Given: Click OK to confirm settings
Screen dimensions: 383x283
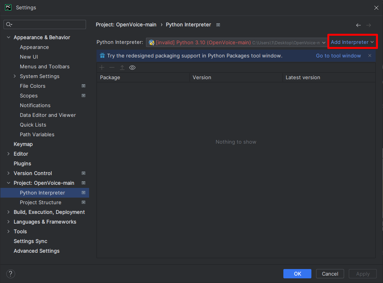Looking at the screenshot, I should (297, 274).
